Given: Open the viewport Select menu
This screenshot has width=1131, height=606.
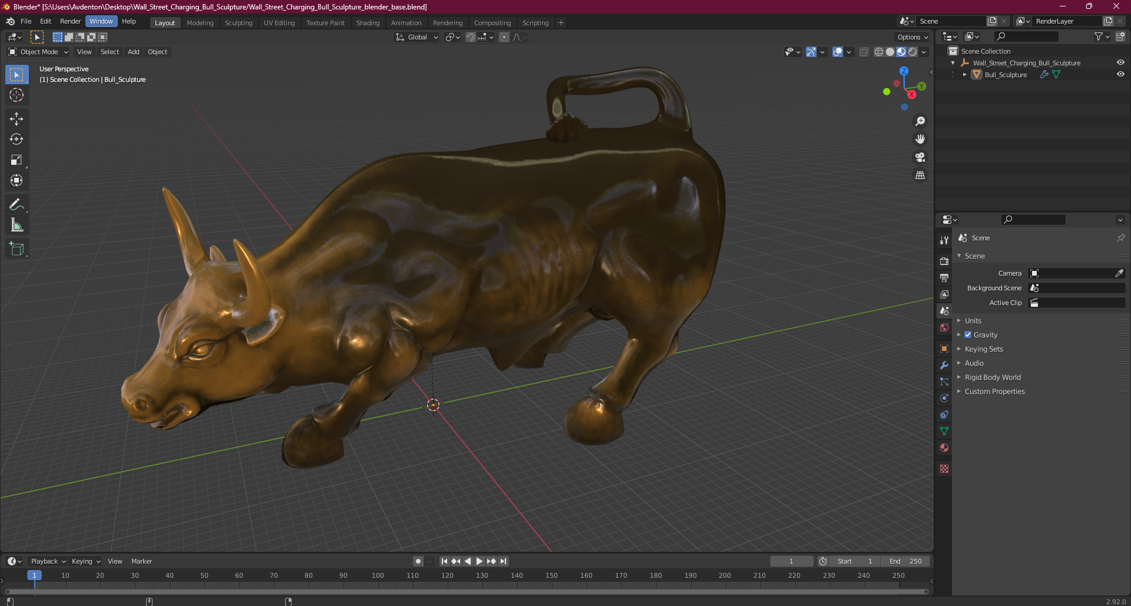Looking at the screenshot, I should 110,52.
